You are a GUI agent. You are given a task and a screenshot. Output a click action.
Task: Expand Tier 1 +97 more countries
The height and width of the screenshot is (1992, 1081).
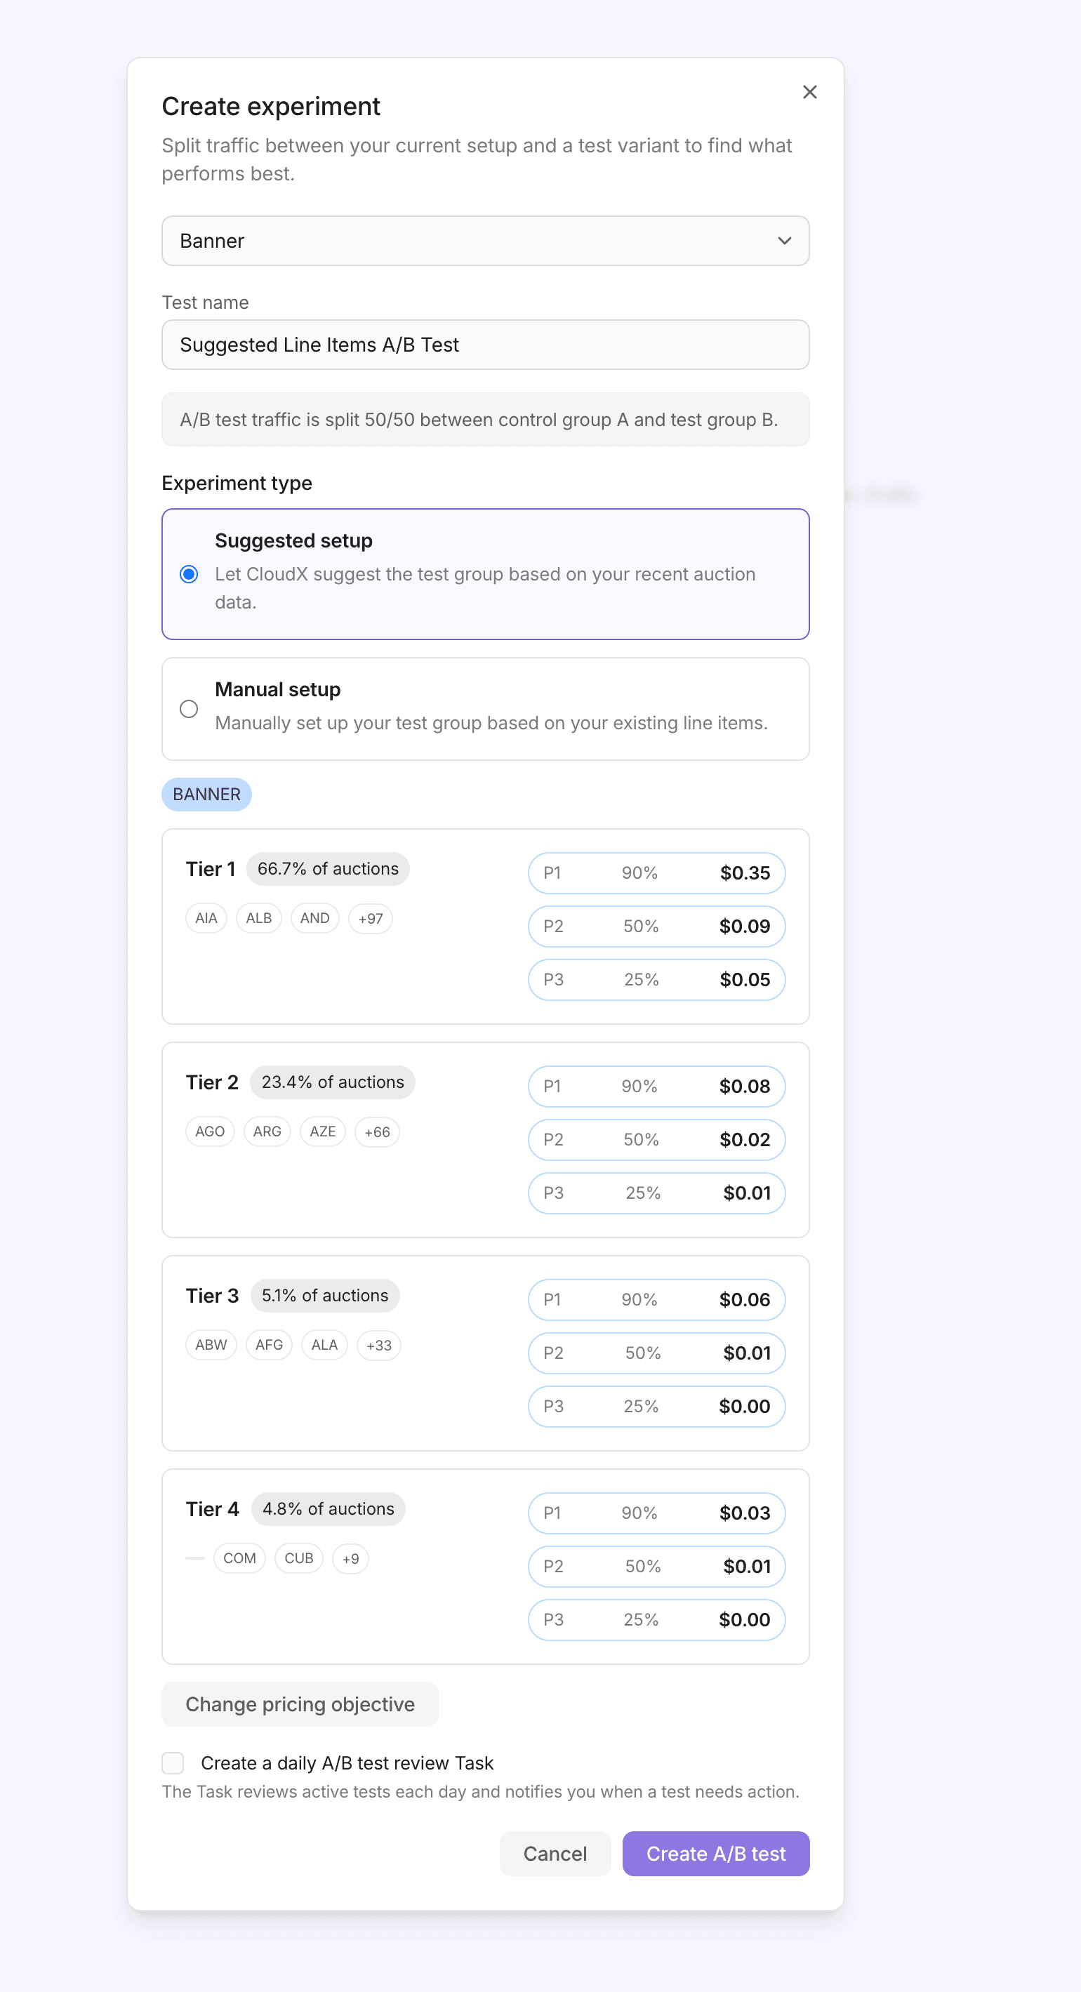[371, 919]
